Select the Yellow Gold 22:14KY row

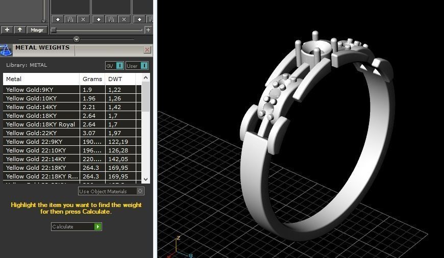point(72,159)
